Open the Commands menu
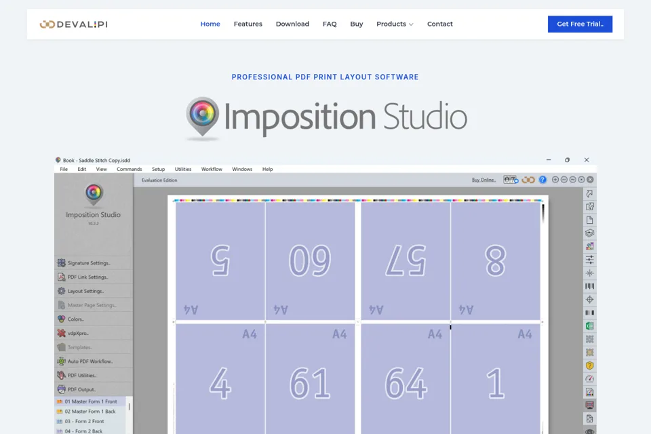This screenshot has width=651, height=434. click(129, 169)
